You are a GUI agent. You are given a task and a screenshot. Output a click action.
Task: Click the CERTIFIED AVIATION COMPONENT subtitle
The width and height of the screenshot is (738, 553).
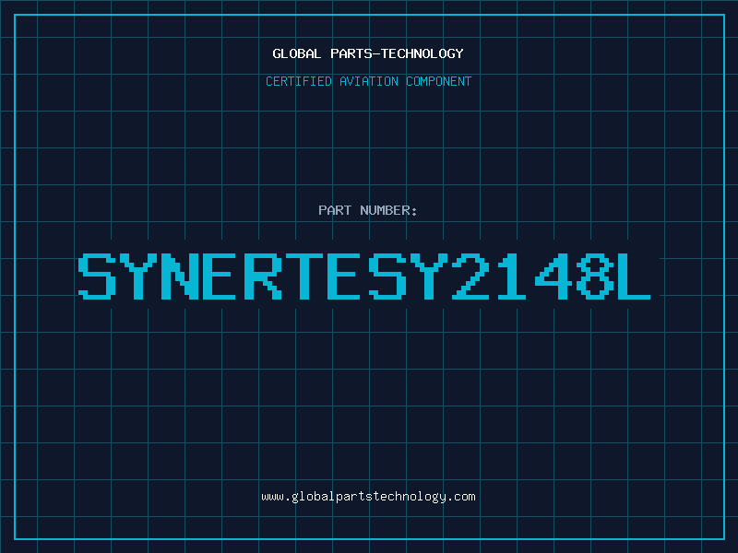tap(368, 81)
